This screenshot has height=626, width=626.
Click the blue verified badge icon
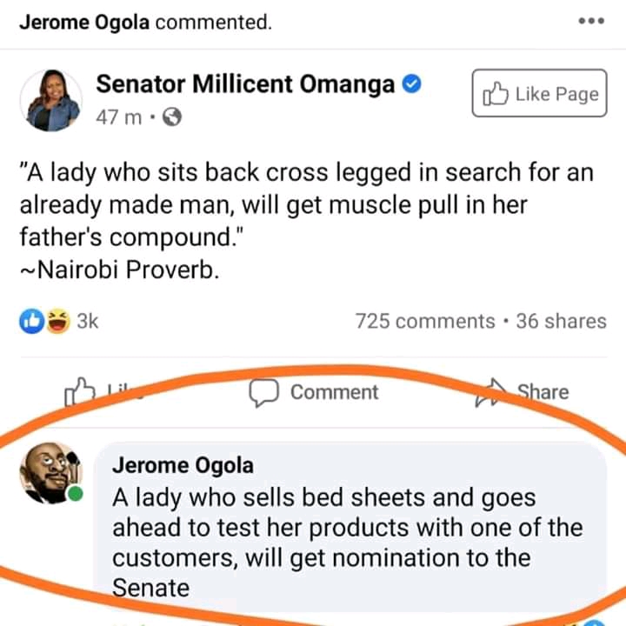pos(414,85)
